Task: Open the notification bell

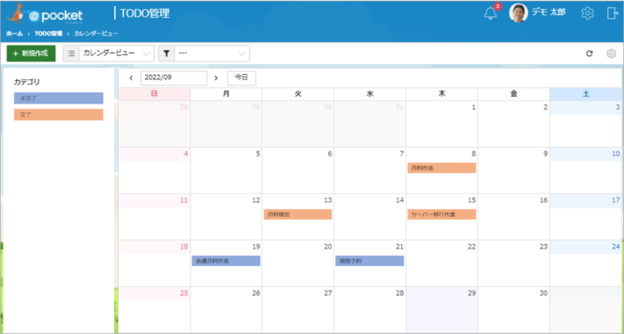Action: coord(490,13)
